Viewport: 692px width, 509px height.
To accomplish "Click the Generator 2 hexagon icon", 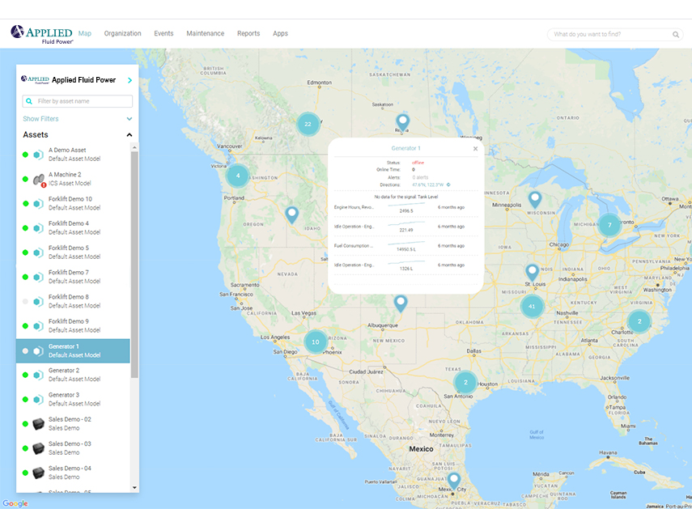I will [x=39, y=375].
